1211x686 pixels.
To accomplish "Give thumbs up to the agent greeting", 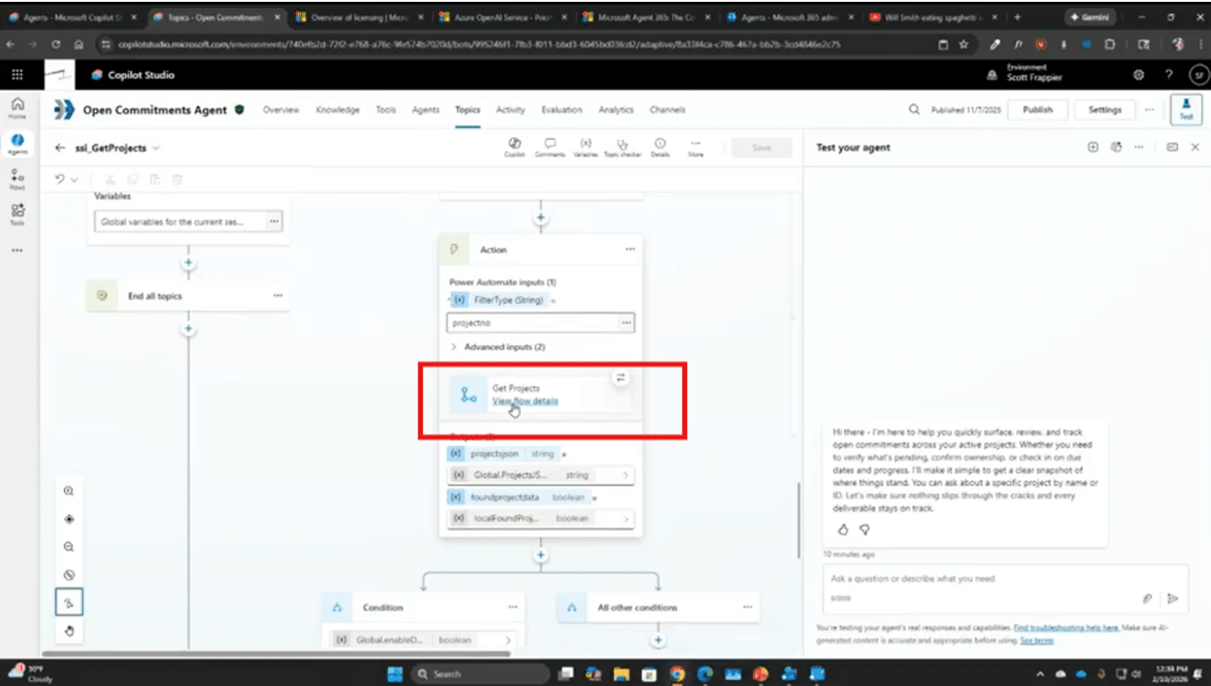I will point(843,529).
